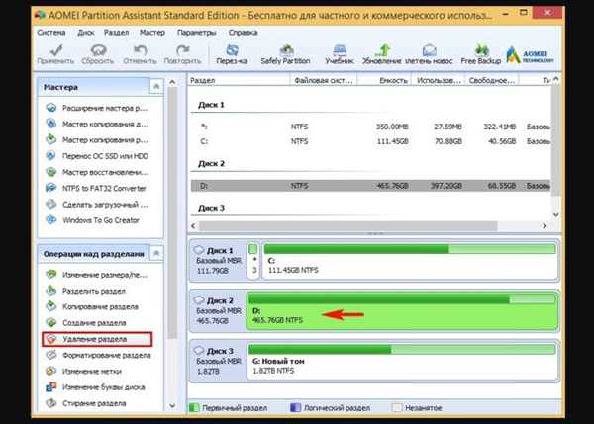Start Перенос ОС SSD или HDD
This screenshot has width=594, height=424.
tap(97, 156)
